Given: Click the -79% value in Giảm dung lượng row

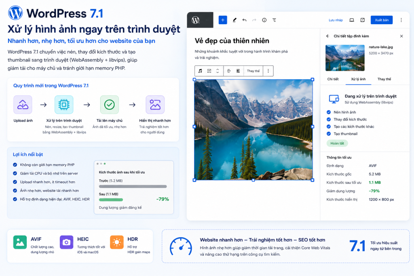Looking at the screenshot, I should [374, 191].
